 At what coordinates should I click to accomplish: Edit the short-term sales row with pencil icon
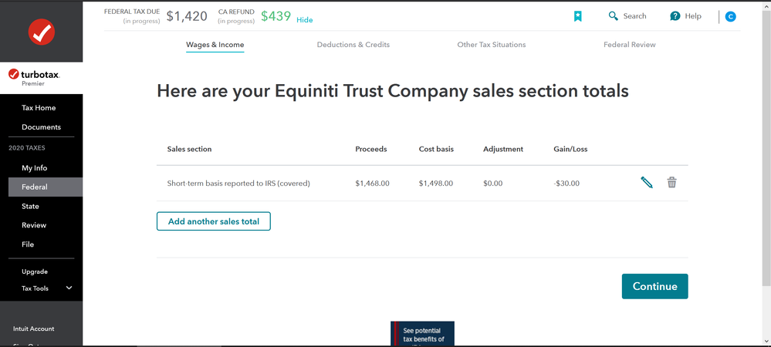(x=647, y=183)
